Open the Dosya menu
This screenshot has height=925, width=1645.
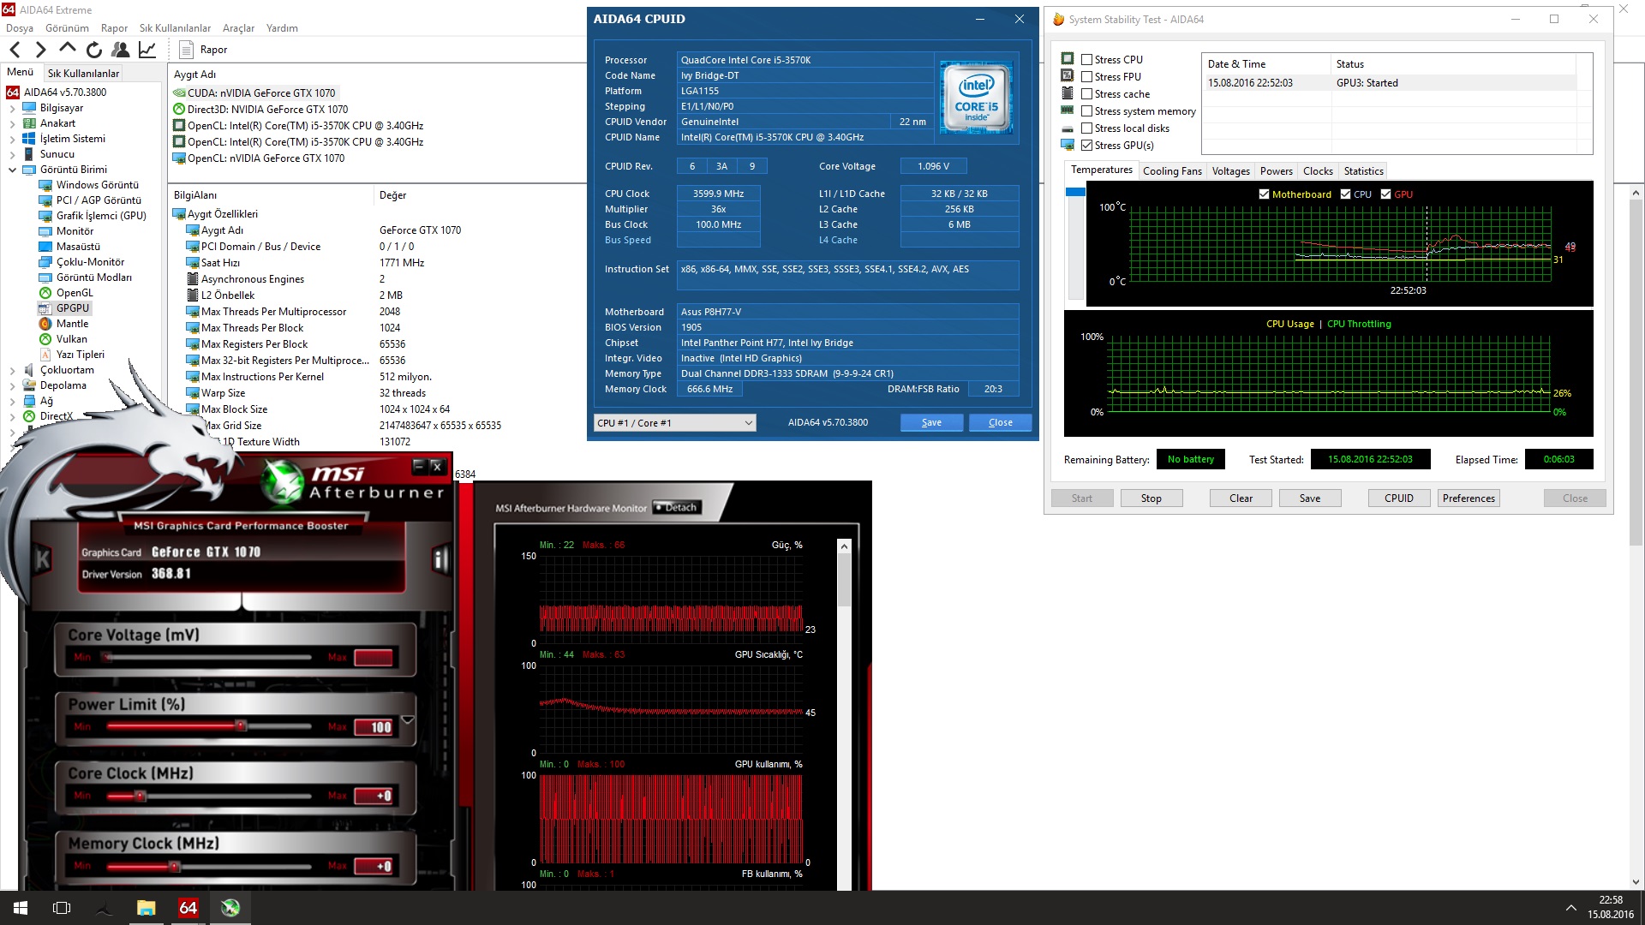pyautogui.click(x=20, y=28)
